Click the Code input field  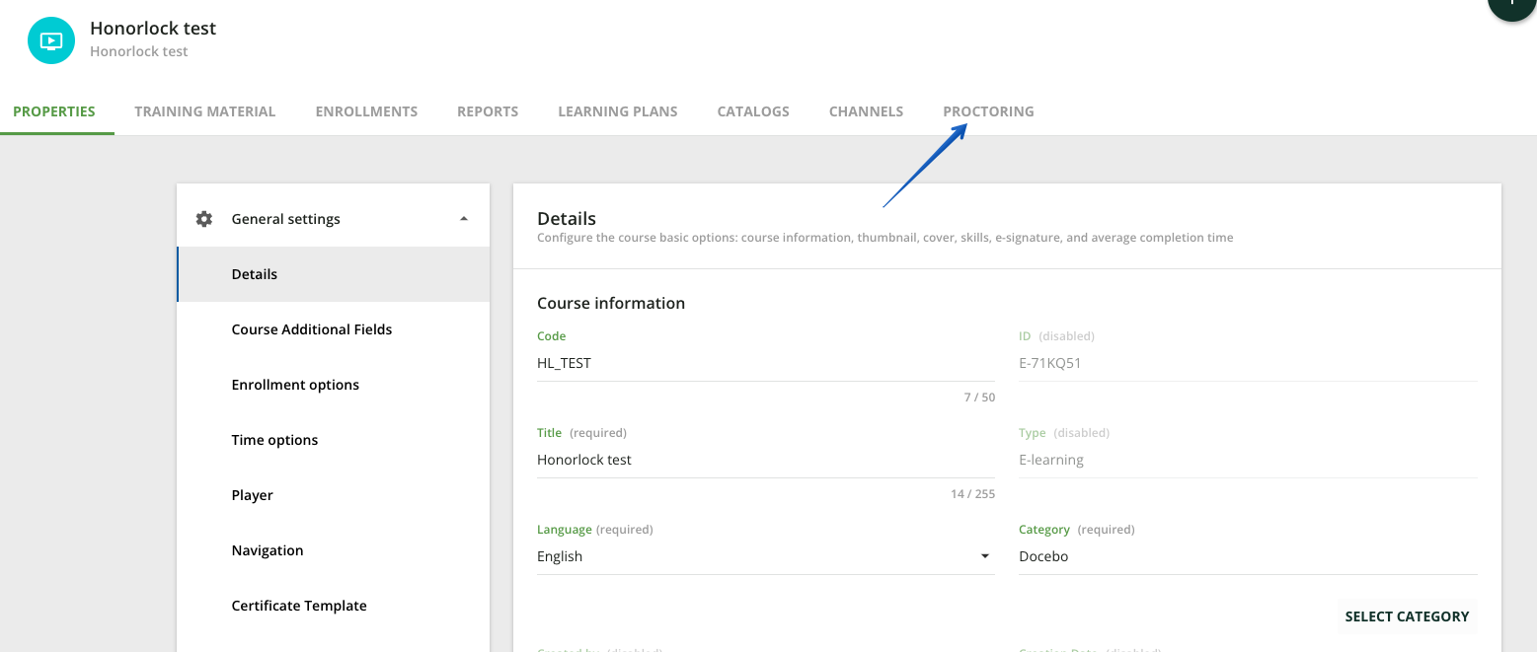pos(766,363)
